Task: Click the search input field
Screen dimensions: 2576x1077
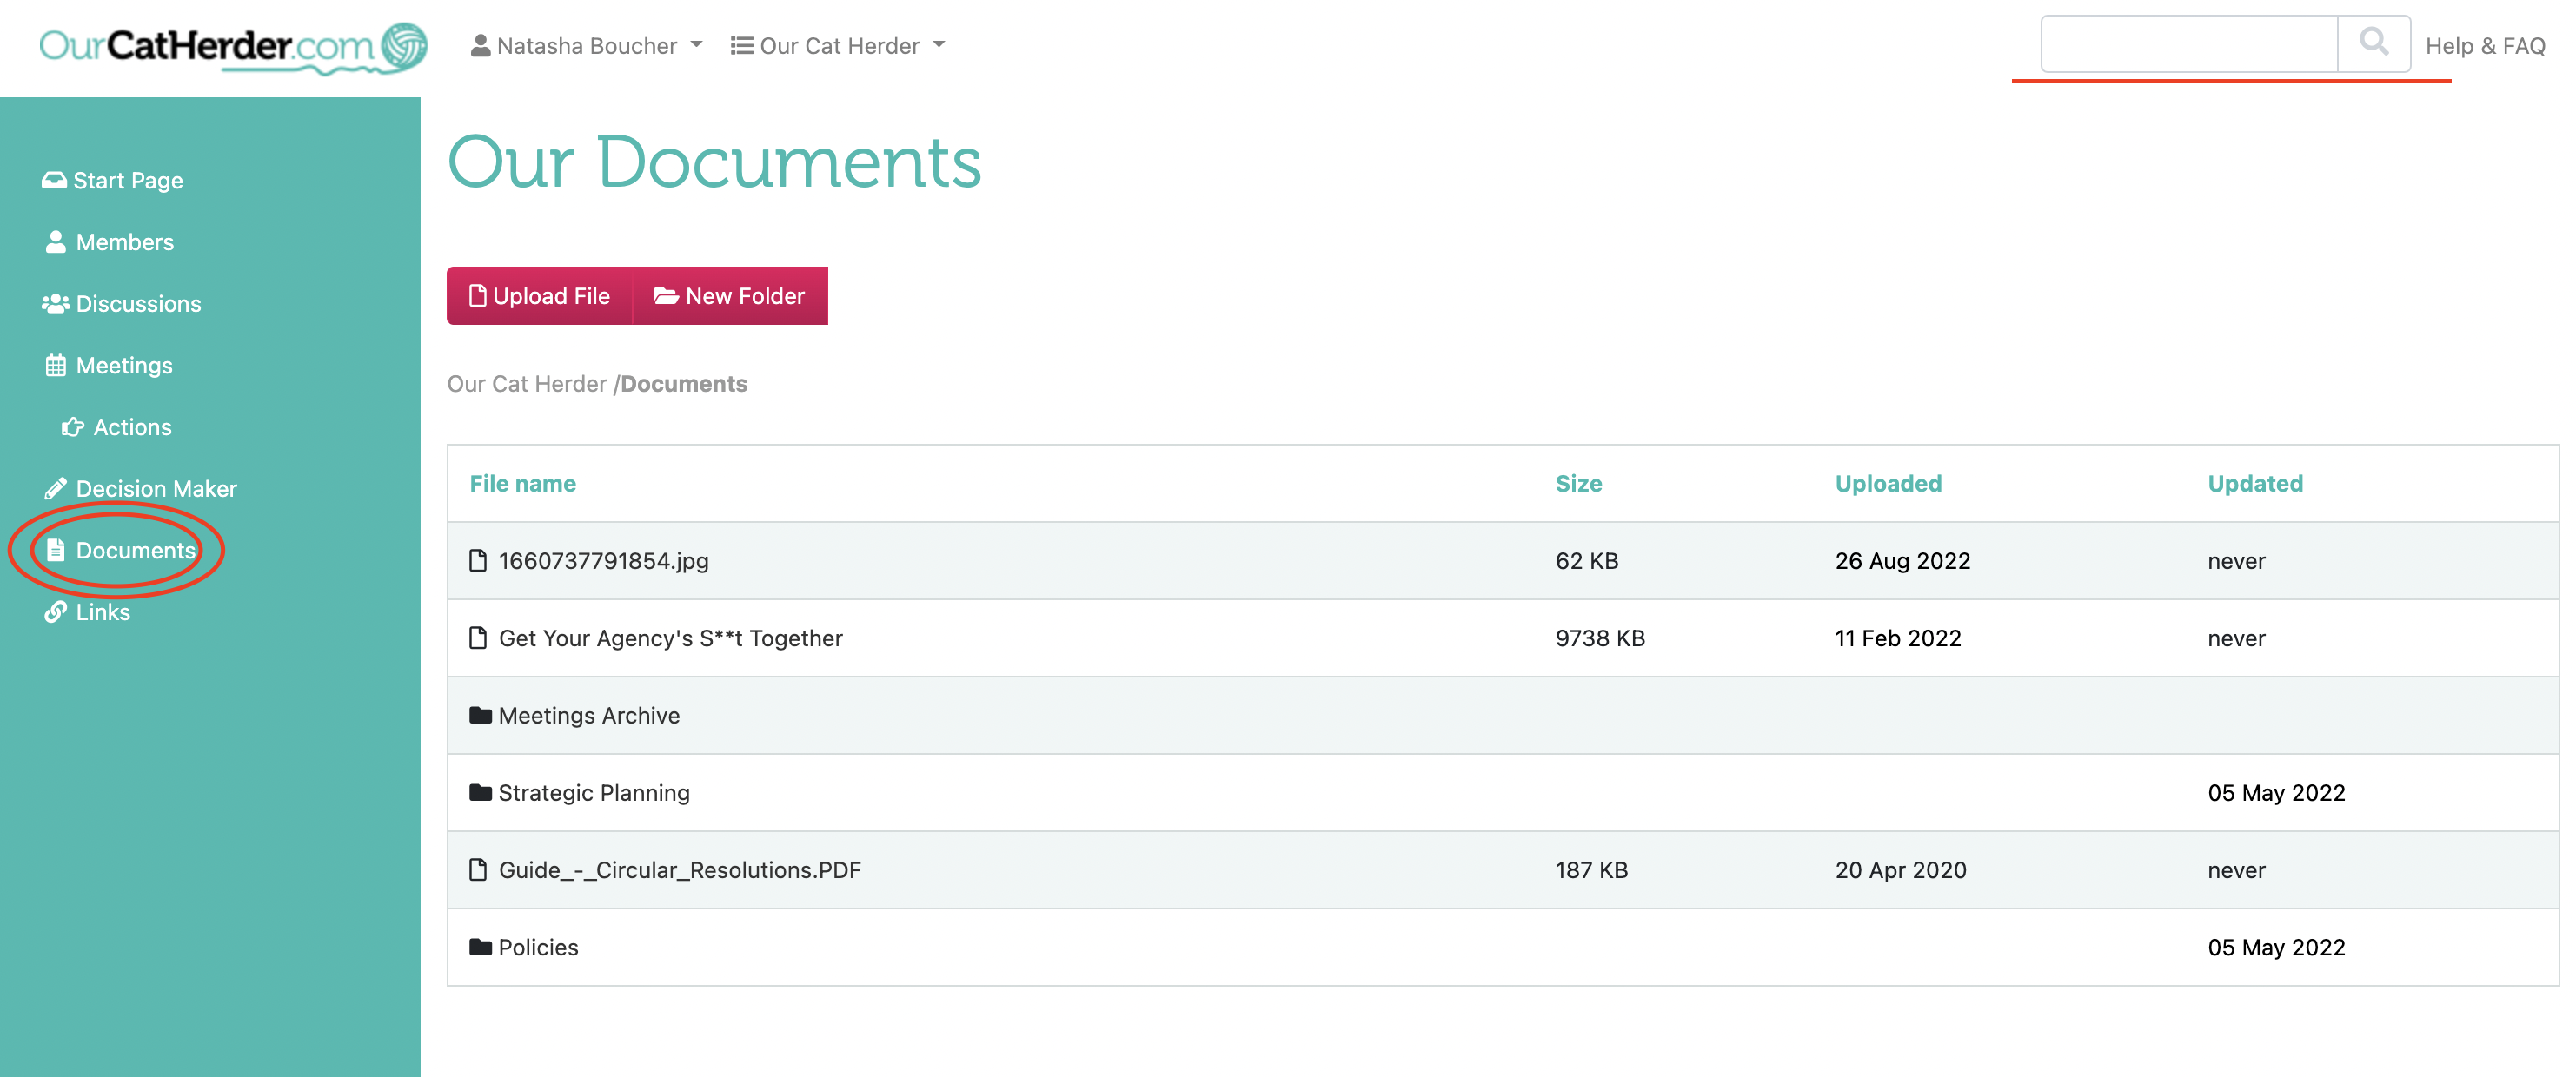Action: [2188, 44]
